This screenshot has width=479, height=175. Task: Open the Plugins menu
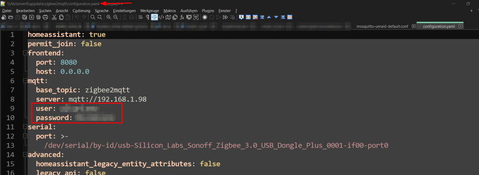coord(208,11)
